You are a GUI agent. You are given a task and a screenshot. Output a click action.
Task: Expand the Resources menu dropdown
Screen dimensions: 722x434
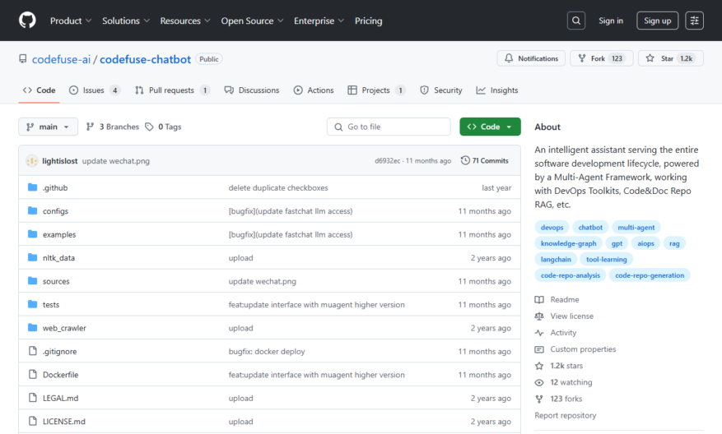(x=185, y=21)
